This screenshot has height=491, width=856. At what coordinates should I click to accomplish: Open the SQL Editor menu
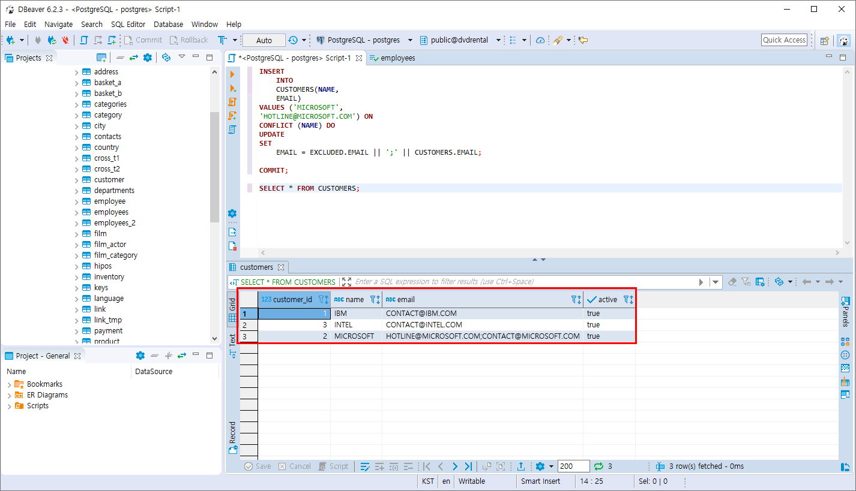coord(128,24)
